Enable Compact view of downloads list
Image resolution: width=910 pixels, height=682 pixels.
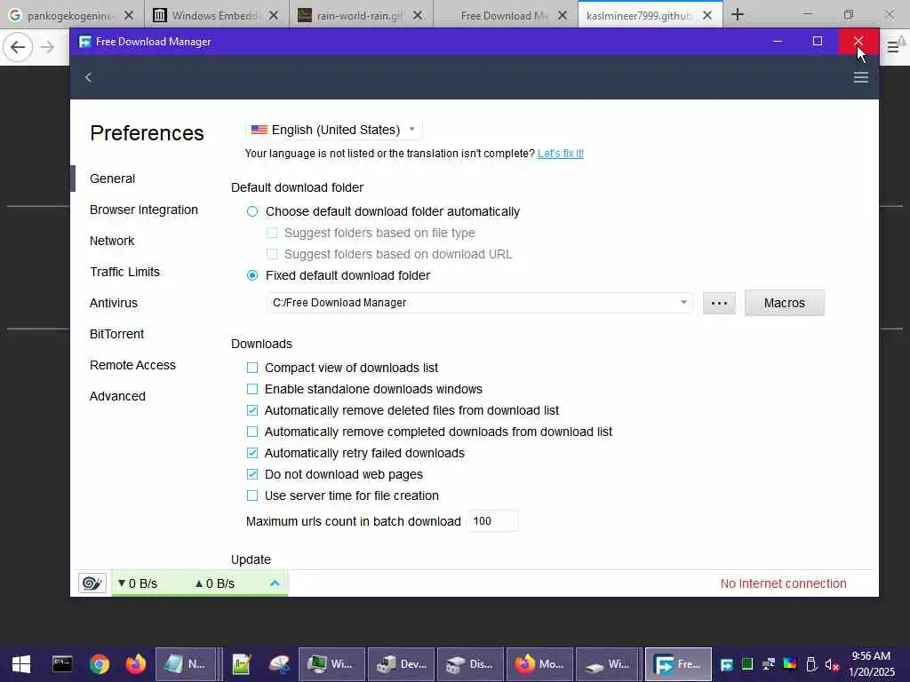[251, 368]
